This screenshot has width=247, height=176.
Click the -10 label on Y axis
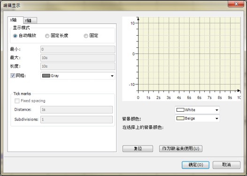click(x=132, y=84)
